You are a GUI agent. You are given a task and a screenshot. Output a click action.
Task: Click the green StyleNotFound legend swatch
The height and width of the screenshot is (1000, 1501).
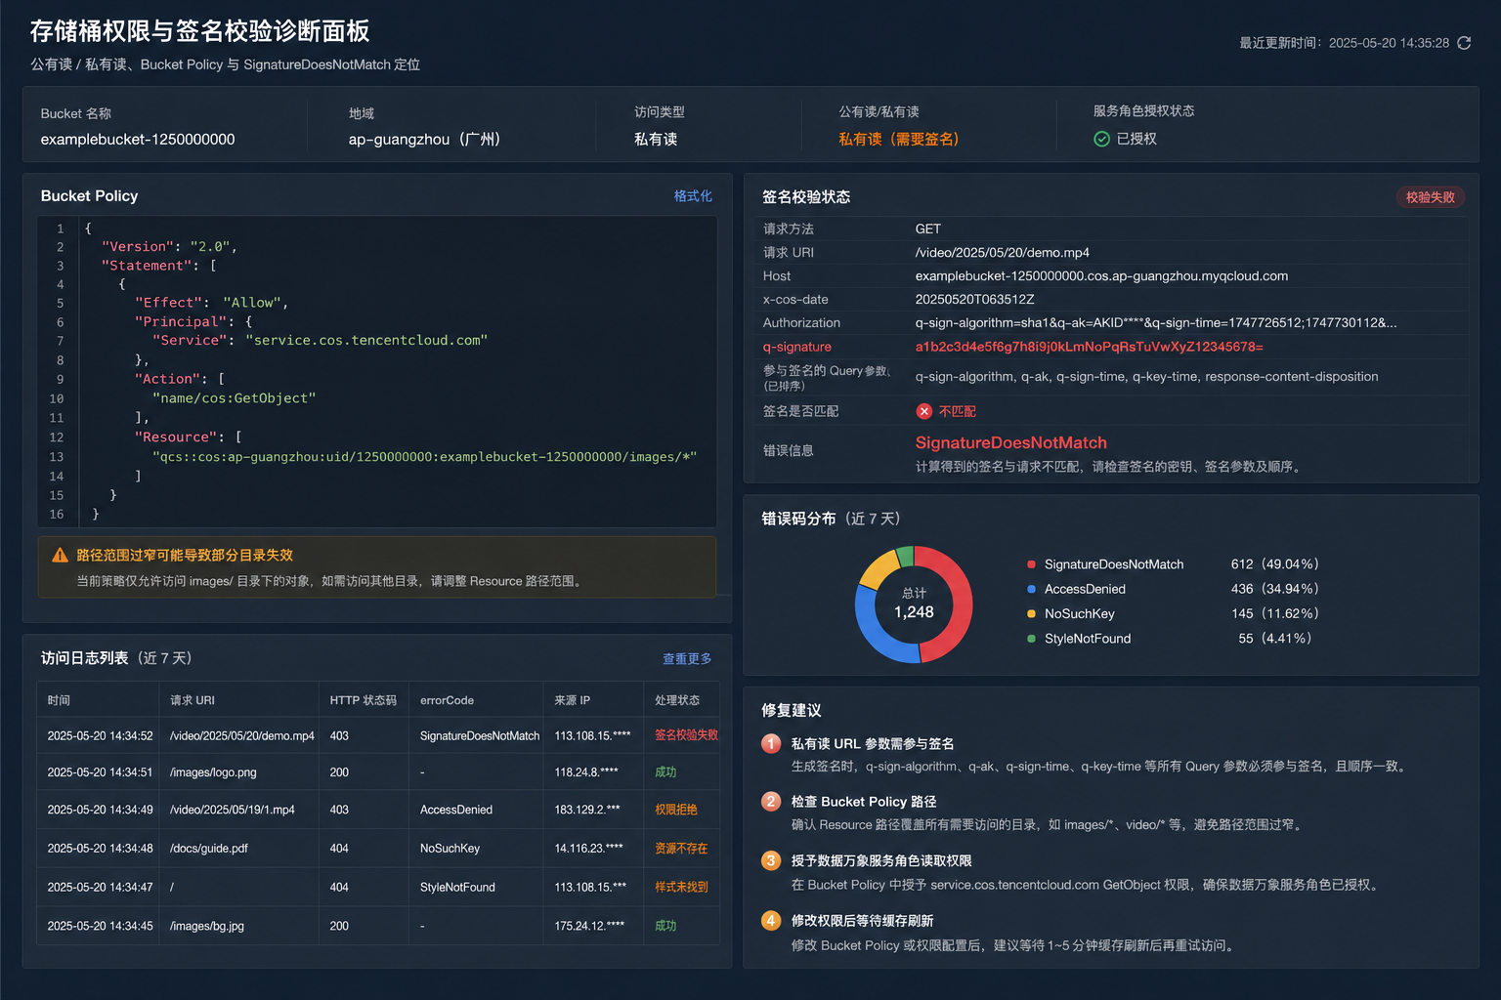1031,639
